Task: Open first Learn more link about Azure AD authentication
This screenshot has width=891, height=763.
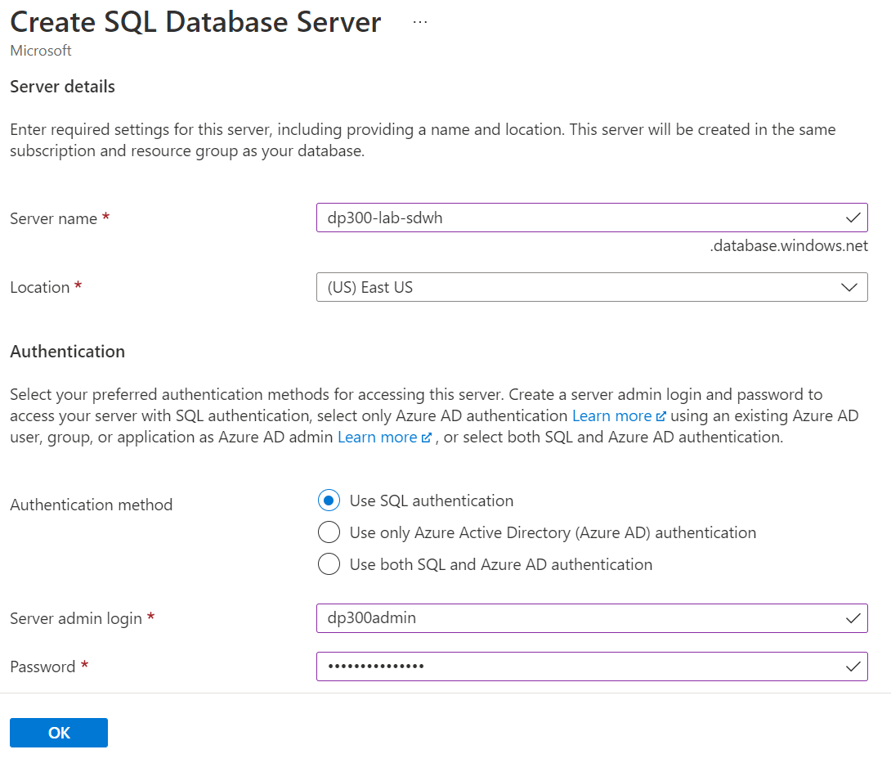Action: tap(611, 416)
